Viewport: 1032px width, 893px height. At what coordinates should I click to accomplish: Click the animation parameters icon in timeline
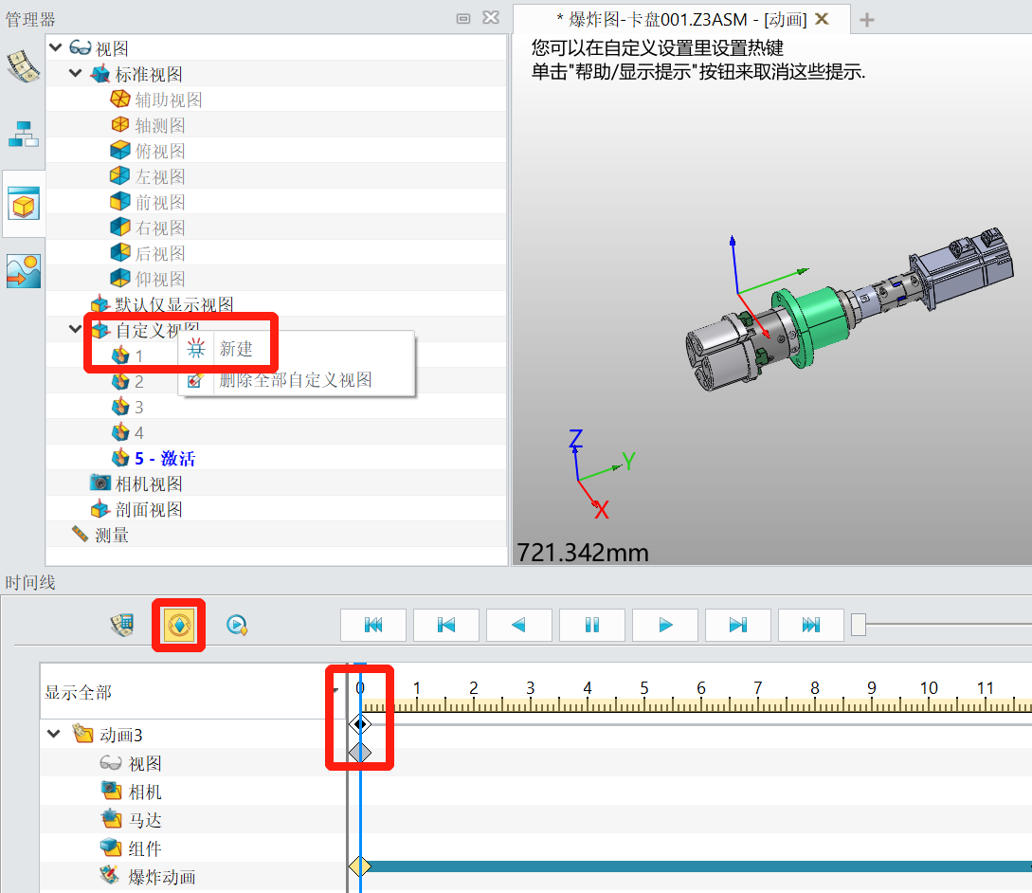coord(122,626)
